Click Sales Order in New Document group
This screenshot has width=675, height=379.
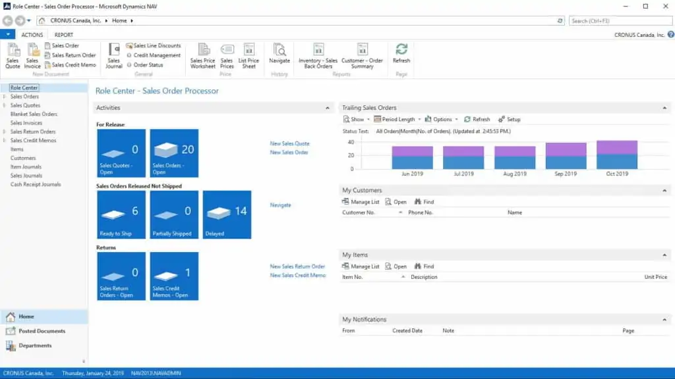[61, 45]
